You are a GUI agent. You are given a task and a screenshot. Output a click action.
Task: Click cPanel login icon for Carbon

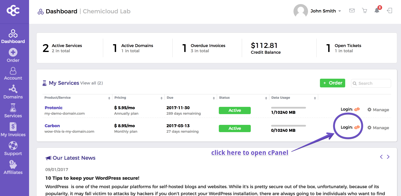pos(357,127)
